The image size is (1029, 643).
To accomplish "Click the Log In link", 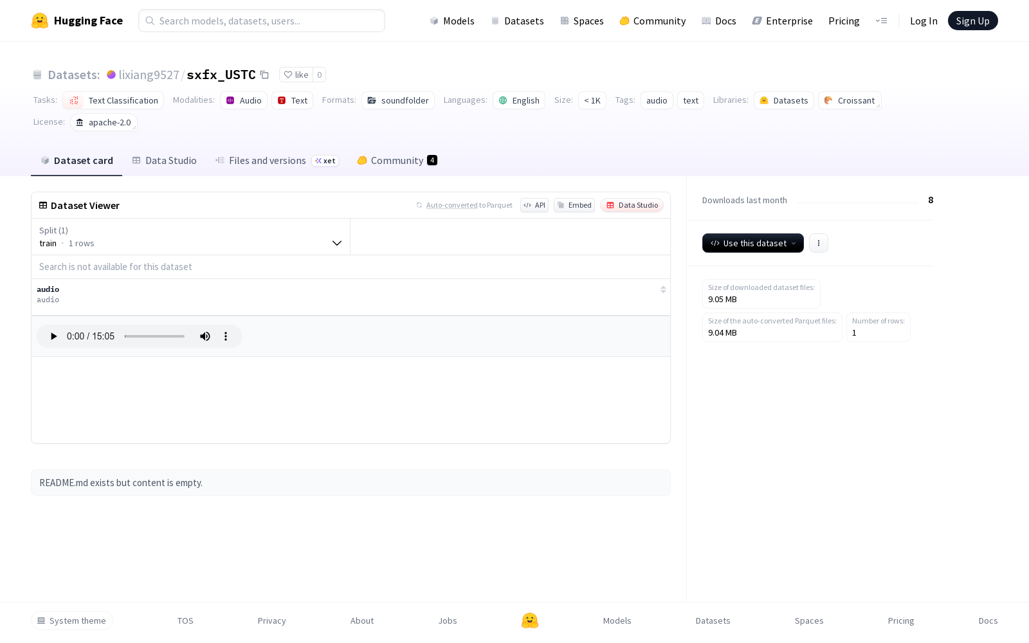I will pyautogui.click(x=924, y=21).
